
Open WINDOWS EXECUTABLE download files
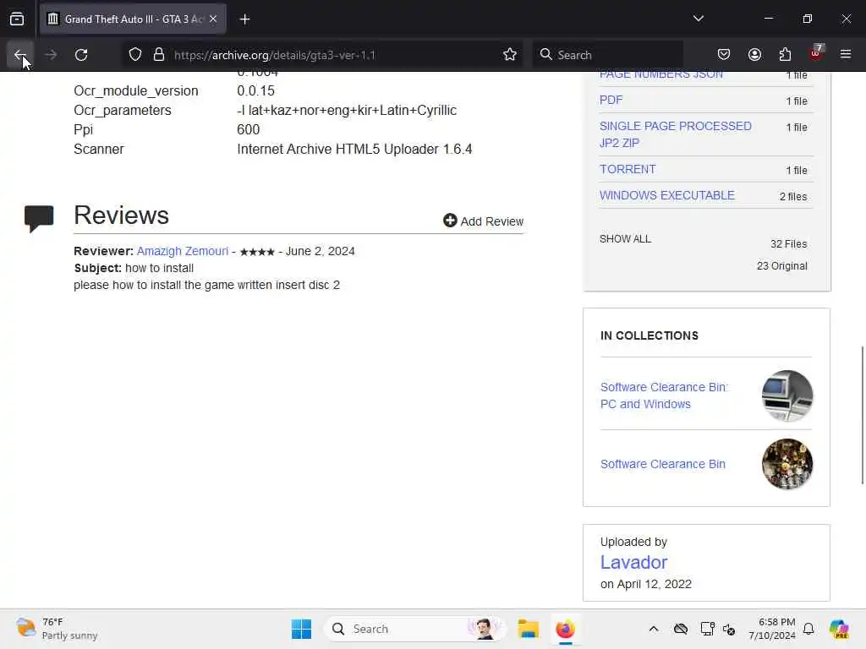click(666, 195)
